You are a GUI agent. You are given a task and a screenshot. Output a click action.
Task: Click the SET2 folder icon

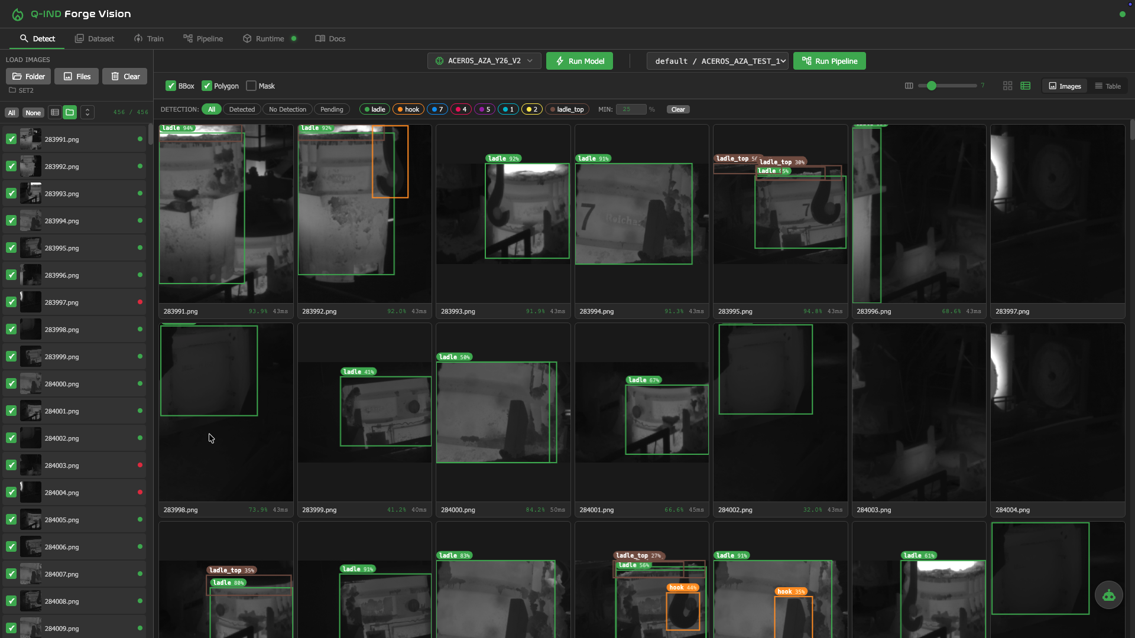click(x=12, y=90)
